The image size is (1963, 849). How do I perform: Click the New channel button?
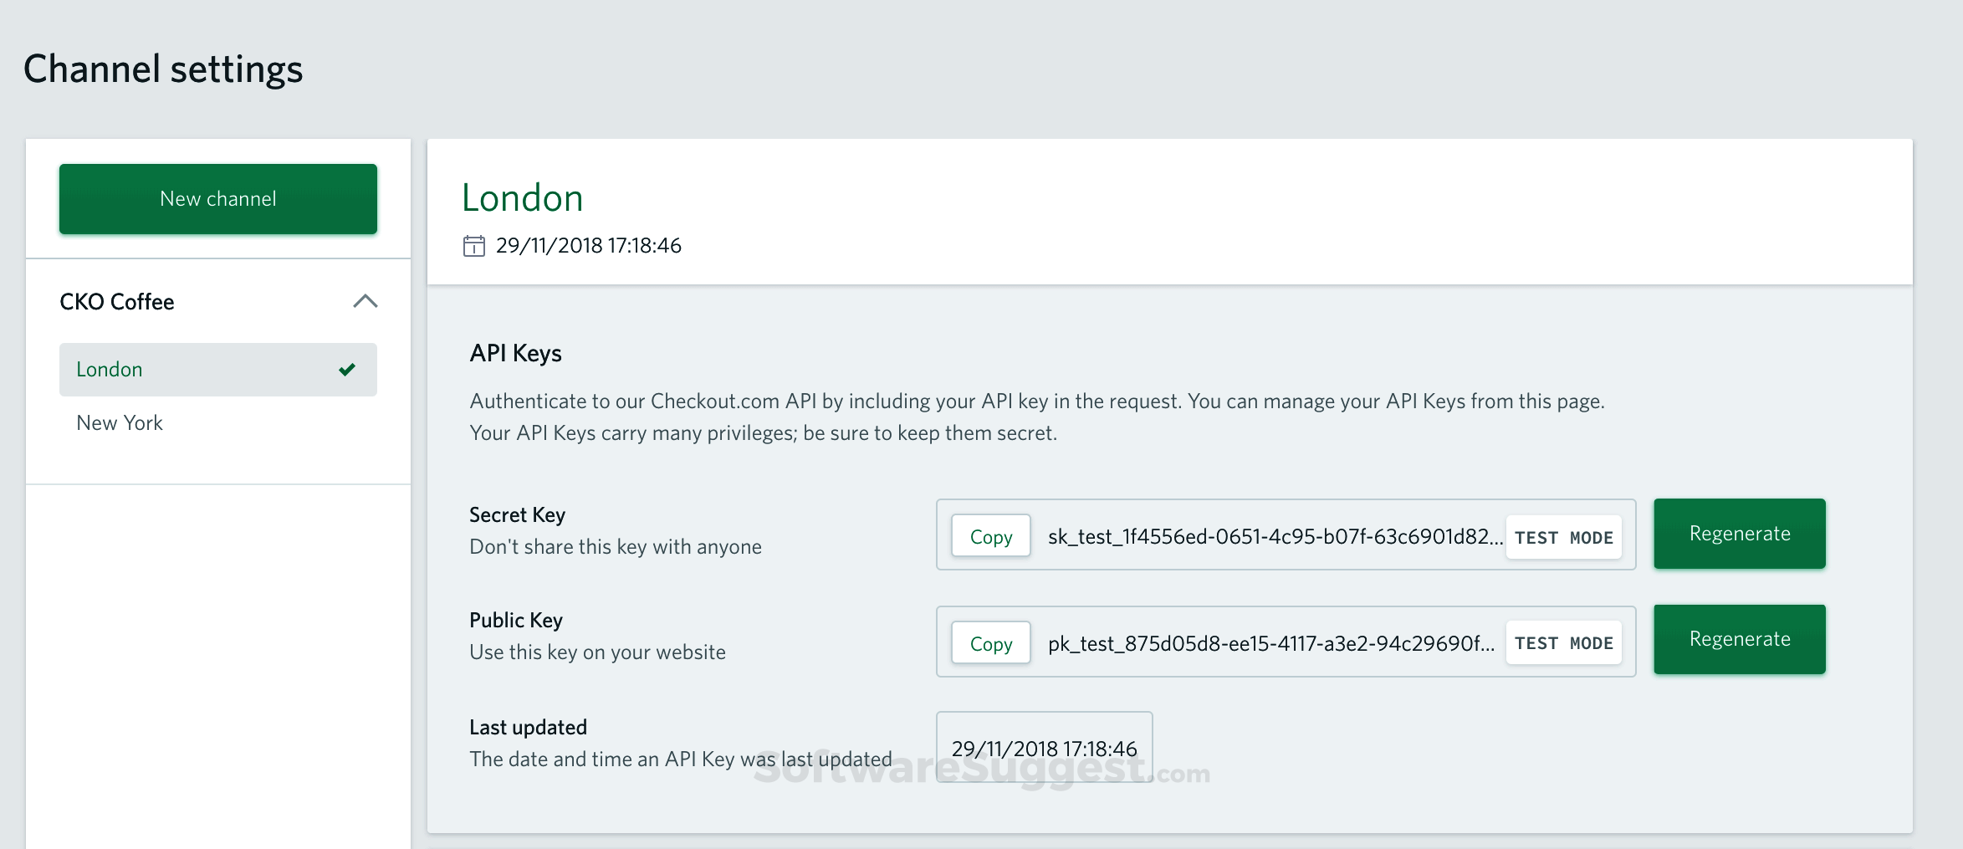click(217, 198)
